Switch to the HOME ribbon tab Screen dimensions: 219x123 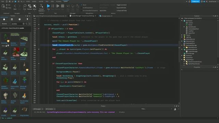pyautogui.click(x=28, y=1)
